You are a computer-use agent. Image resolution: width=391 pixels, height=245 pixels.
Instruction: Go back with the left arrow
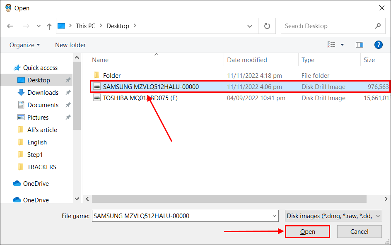click(x=10, y=26)
